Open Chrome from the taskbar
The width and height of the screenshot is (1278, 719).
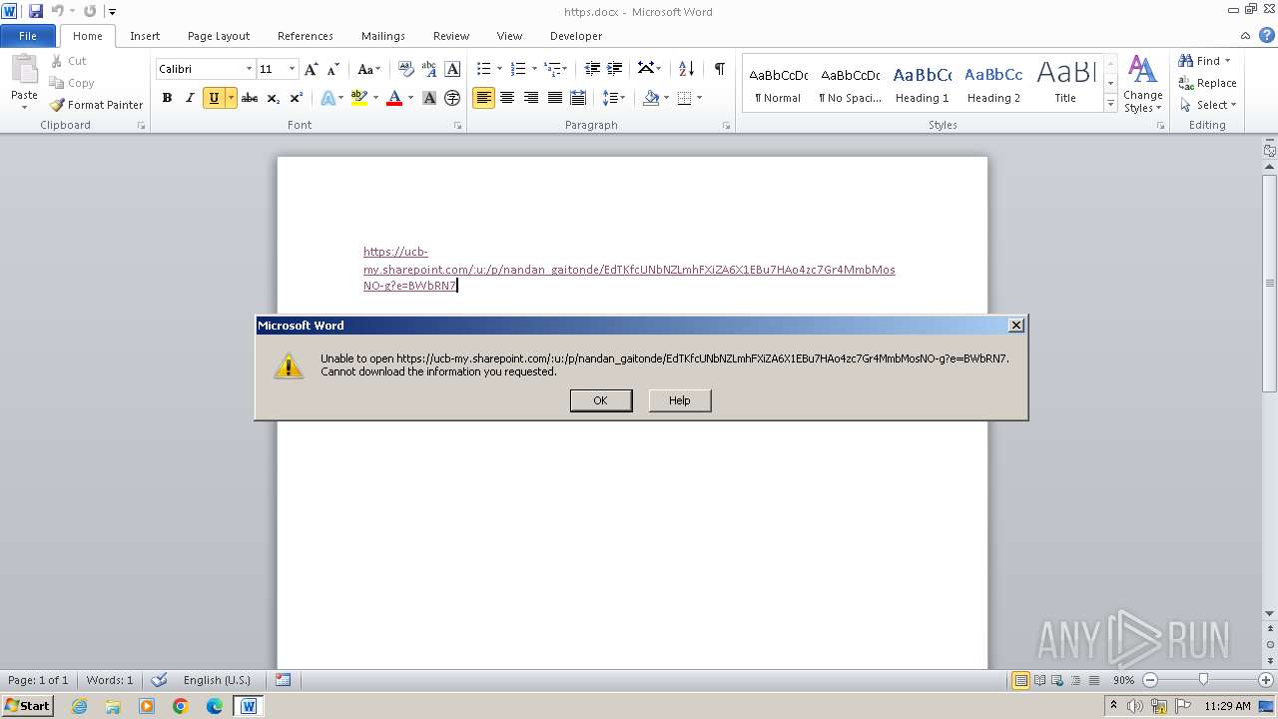181,706
